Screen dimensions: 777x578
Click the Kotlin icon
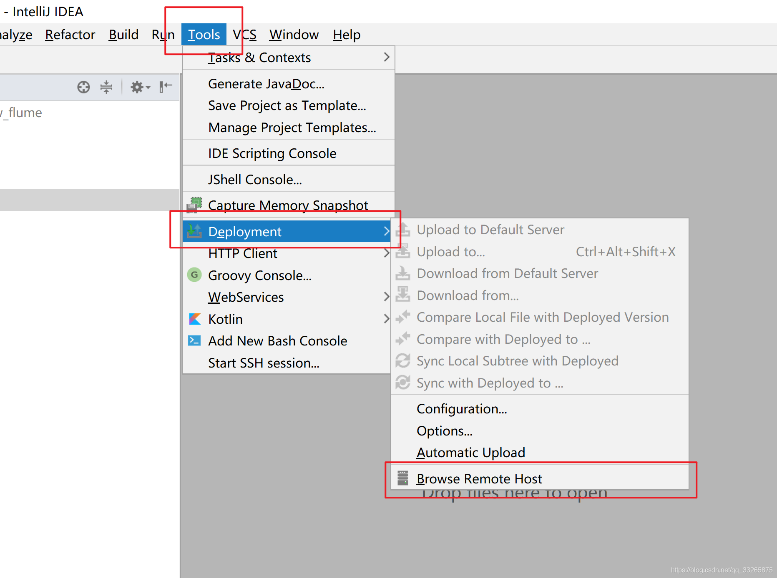point(194,319)
